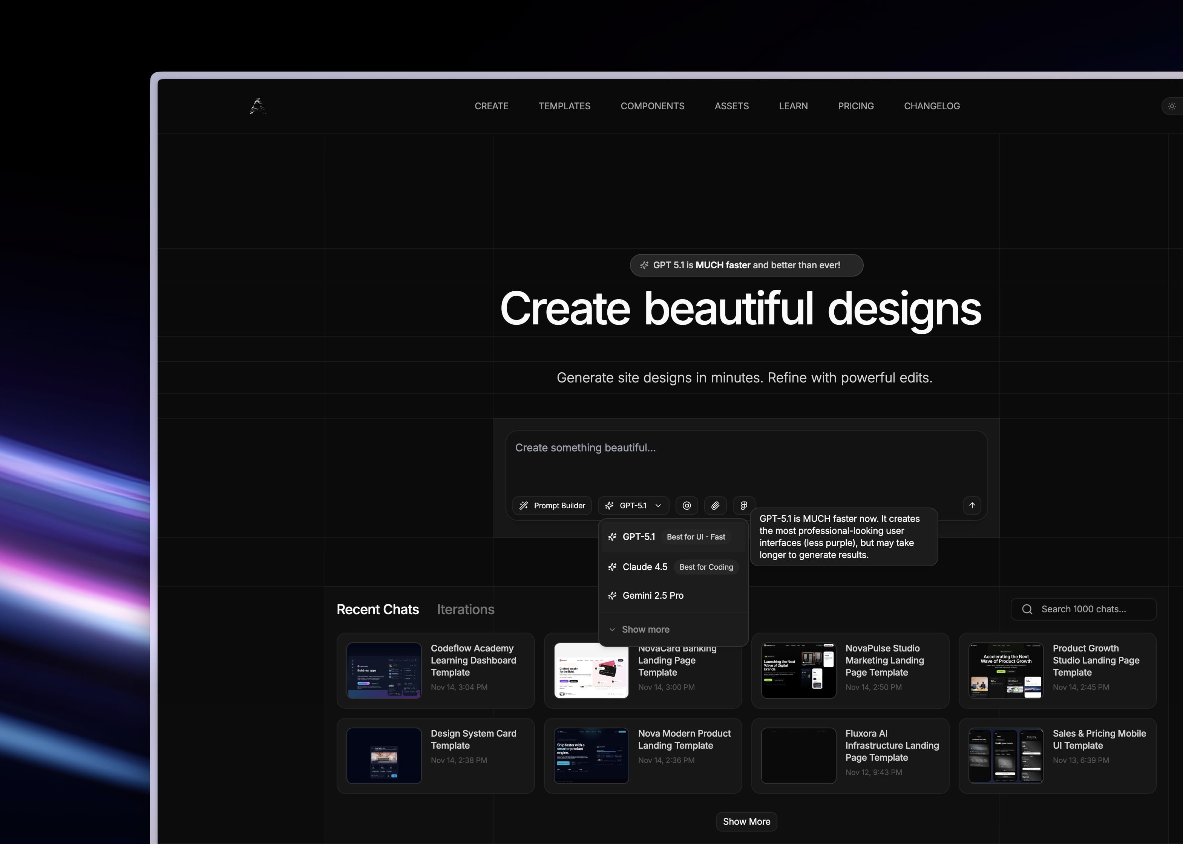Select Gemini 2.5 Pro model option
The width and height of the screenshot is (1183, 844).
click(653, 596)
